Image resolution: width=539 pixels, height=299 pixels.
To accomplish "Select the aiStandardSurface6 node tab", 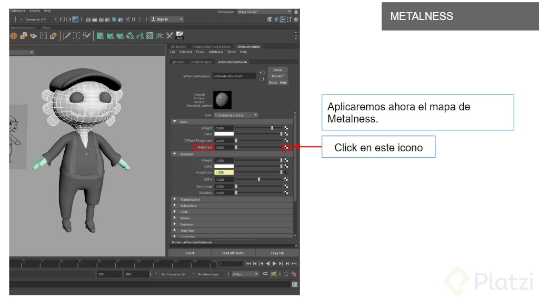I will click(232, 62).
